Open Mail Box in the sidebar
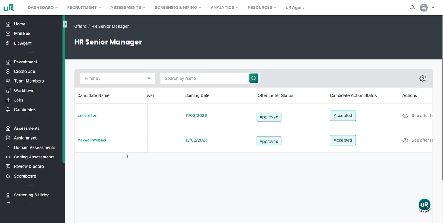The image size is (443, 223). pyautogui.click(x=22, y=34)
